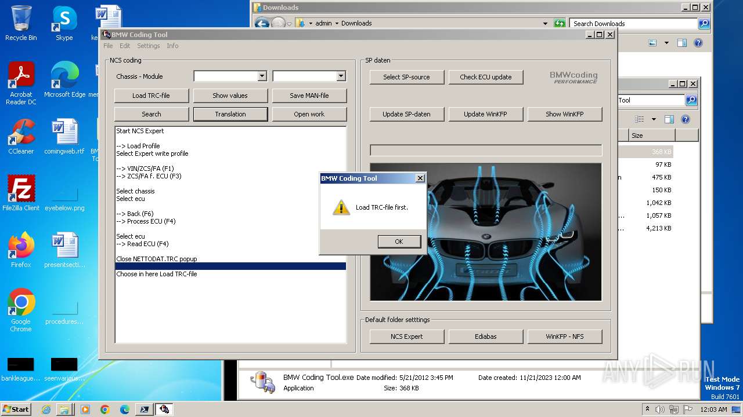Screen dimensions: 743x417
Task: Click the help icon in Downloads window
Action: click(x=698, y=43)
